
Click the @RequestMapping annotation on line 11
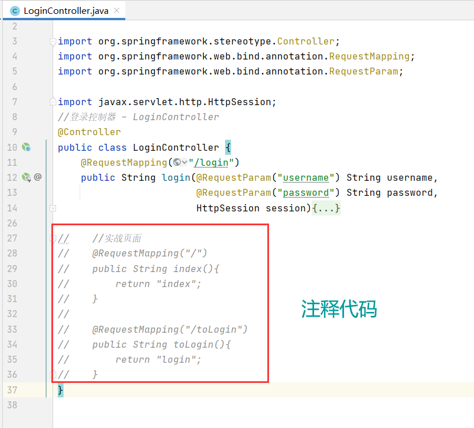[124, 163]
